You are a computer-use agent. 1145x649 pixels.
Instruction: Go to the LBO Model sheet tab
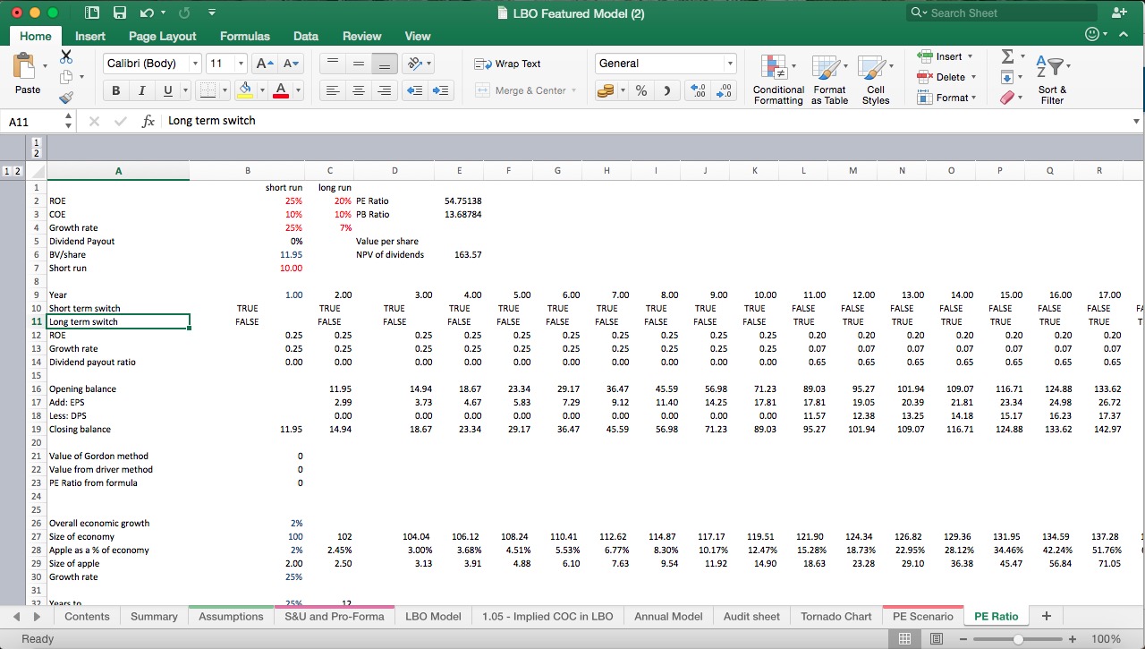(x=433, y=616)
